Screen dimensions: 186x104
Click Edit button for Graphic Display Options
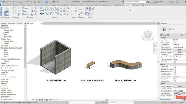180,52
